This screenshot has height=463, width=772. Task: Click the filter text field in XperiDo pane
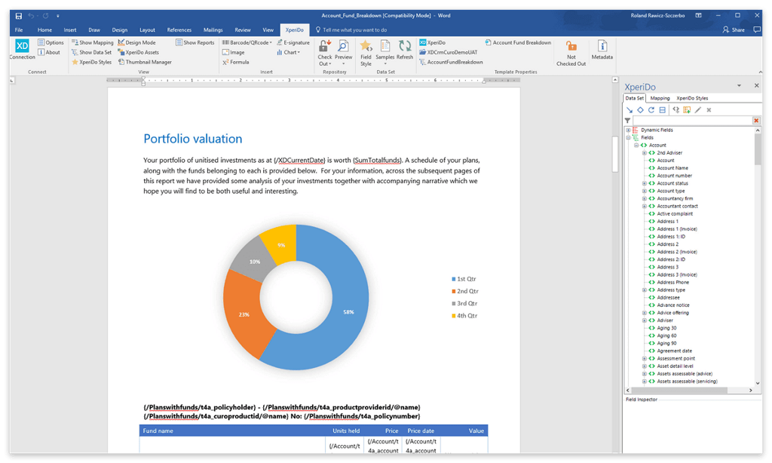point(692,120)
